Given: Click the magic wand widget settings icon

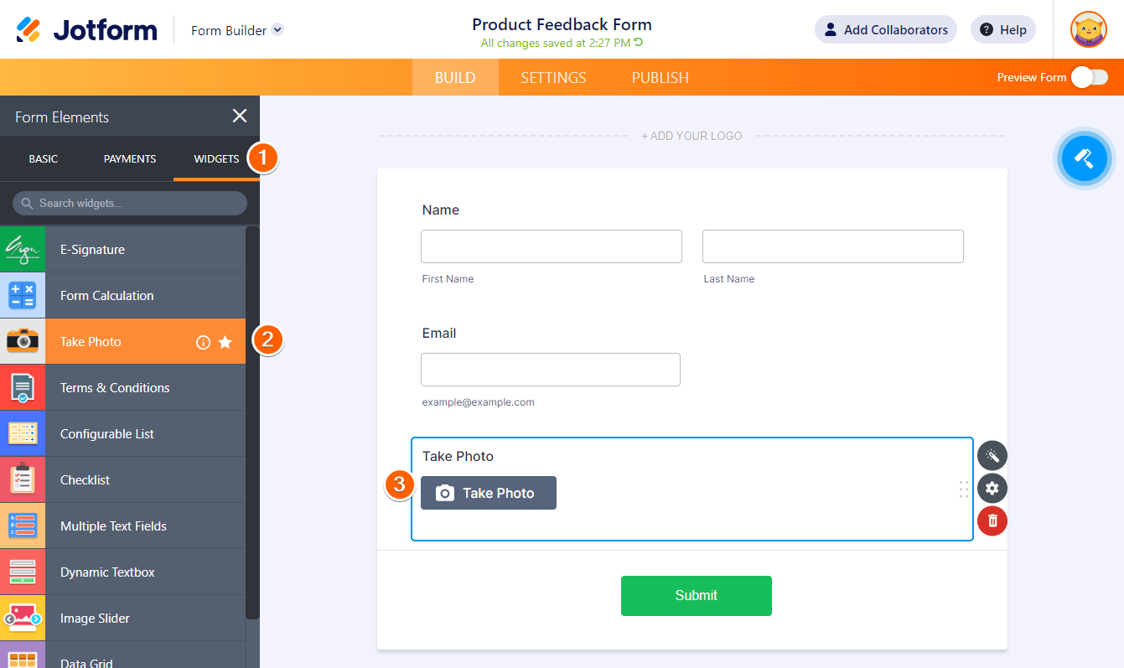Looking at the screenshot, I should point(992,456).
